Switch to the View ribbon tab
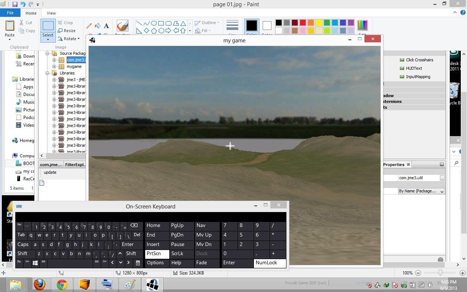 [x=51, y=13]
